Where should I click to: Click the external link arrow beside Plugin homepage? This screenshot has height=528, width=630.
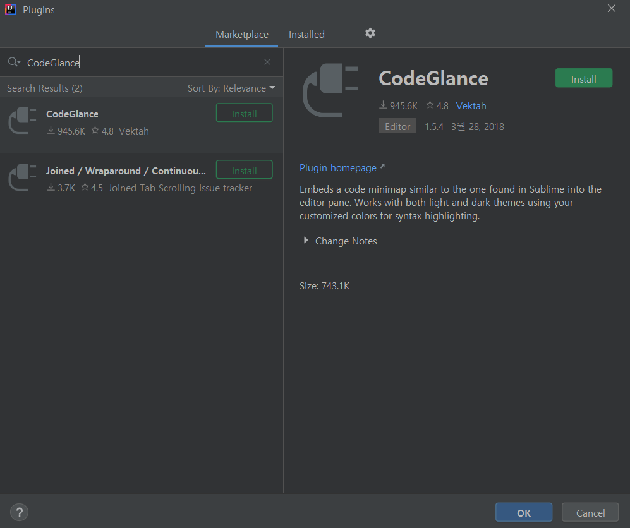(x=382, y=166)
